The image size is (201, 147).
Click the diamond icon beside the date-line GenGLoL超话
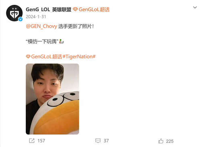pos(75,9)
